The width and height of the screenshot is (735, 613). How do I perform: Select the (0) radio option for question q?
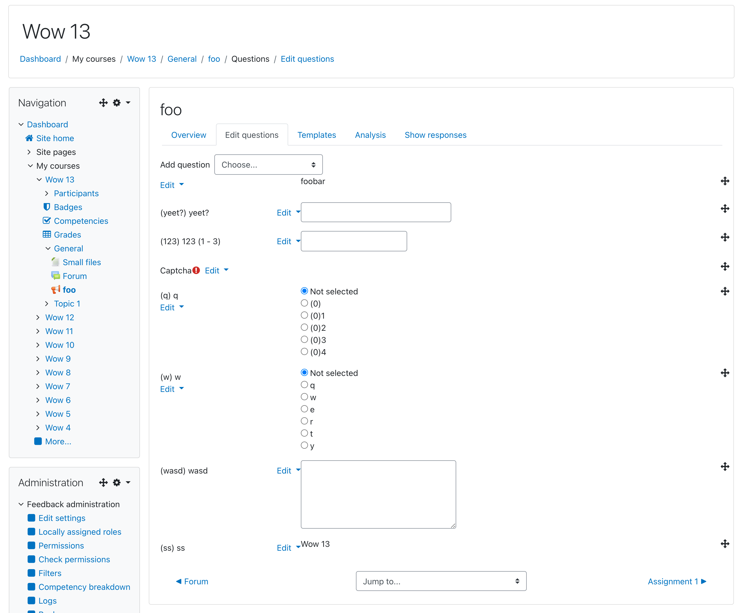click(x=304, y=303)
